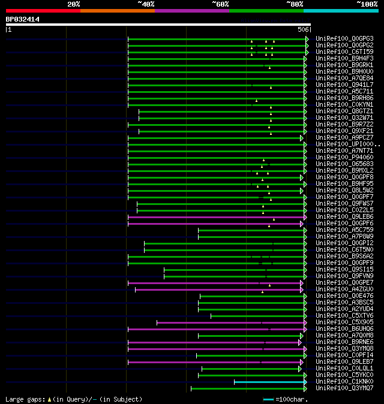
Task: Click the purple ~60% identity legend segment
Action: pyautogui.click(x=192, y=11)
